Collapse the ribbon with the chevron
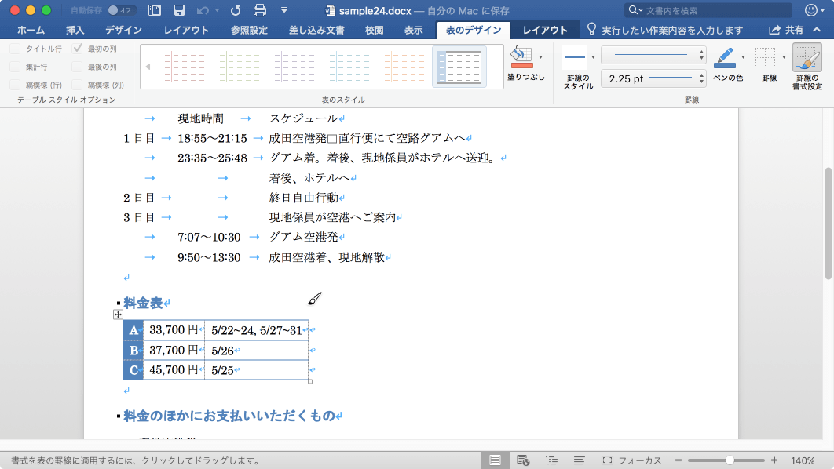 tap(817, 31)
